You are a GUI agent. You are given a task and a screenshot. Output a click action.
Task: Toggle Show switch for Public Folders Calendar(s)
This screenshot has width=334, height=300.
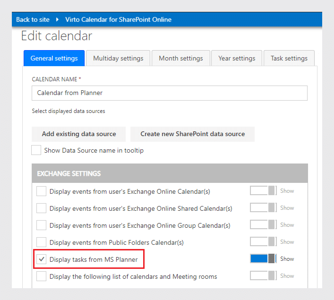[263, 241]
